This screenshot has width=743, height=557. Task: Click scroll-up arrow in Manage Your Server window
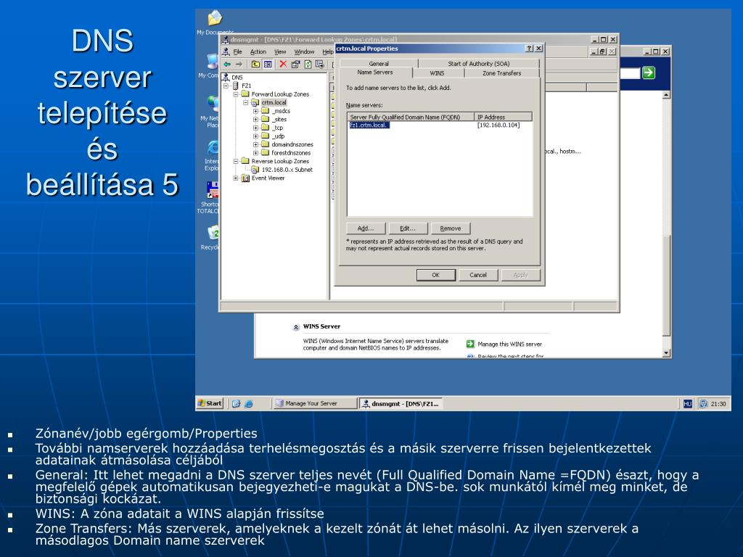point(667,95)
